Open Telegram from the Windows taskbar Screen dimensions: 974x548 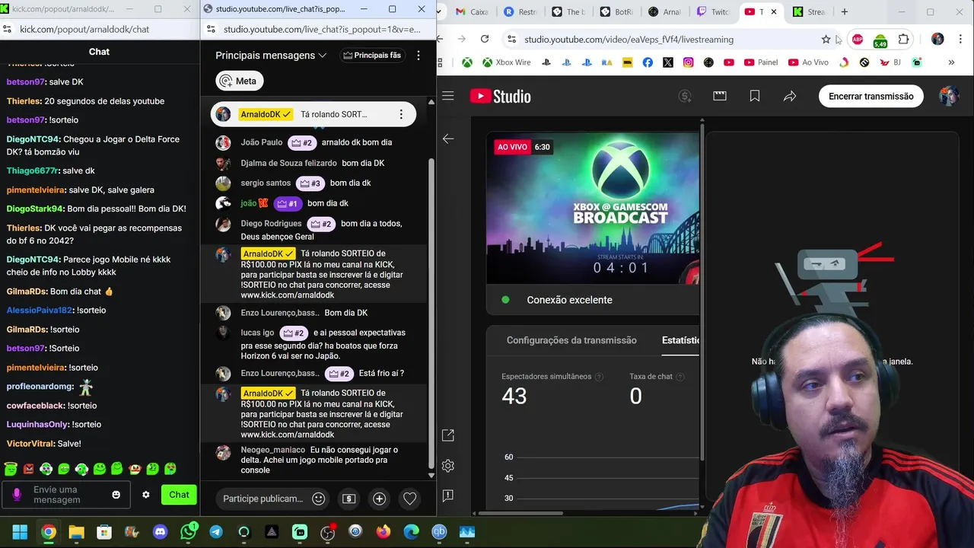(216, 532)
